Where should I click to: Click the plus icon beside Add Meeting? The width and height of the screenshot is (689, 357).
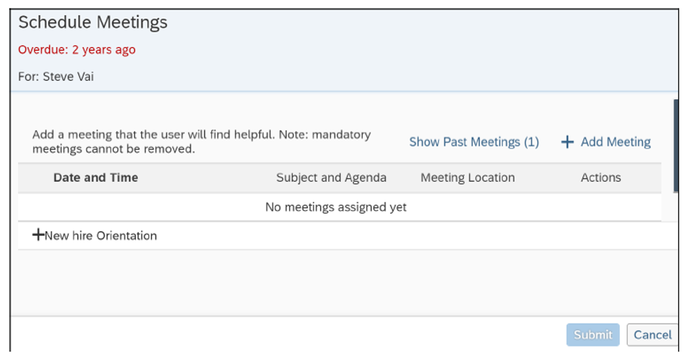(567, 142)
